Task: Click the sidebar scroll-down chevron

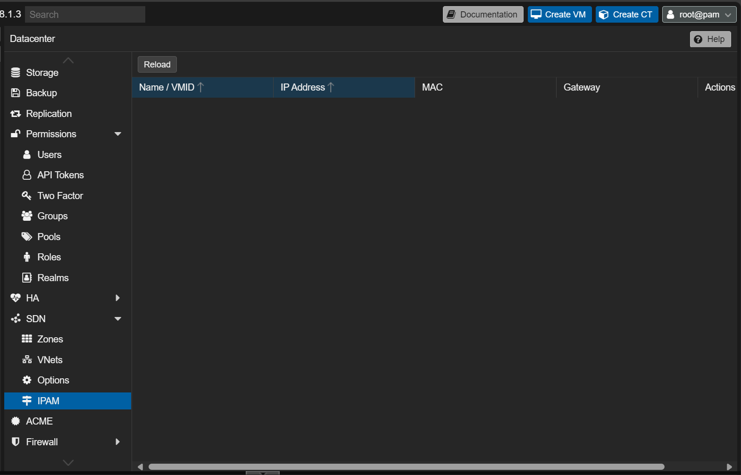Action: (68, 463)
